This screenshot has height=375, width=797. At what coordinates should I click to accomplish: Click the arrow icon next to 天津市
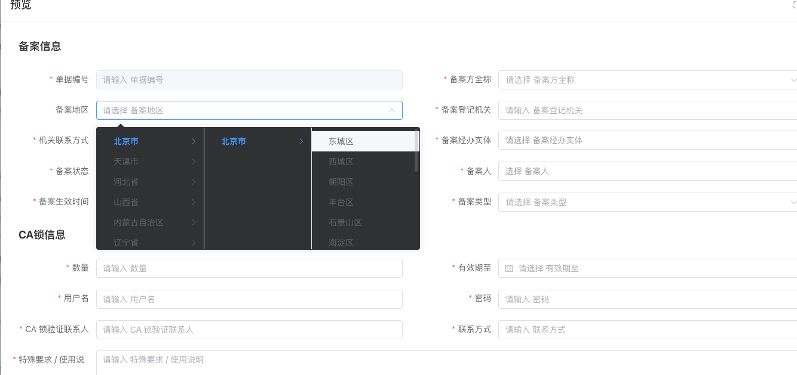[x=194, y=162]
